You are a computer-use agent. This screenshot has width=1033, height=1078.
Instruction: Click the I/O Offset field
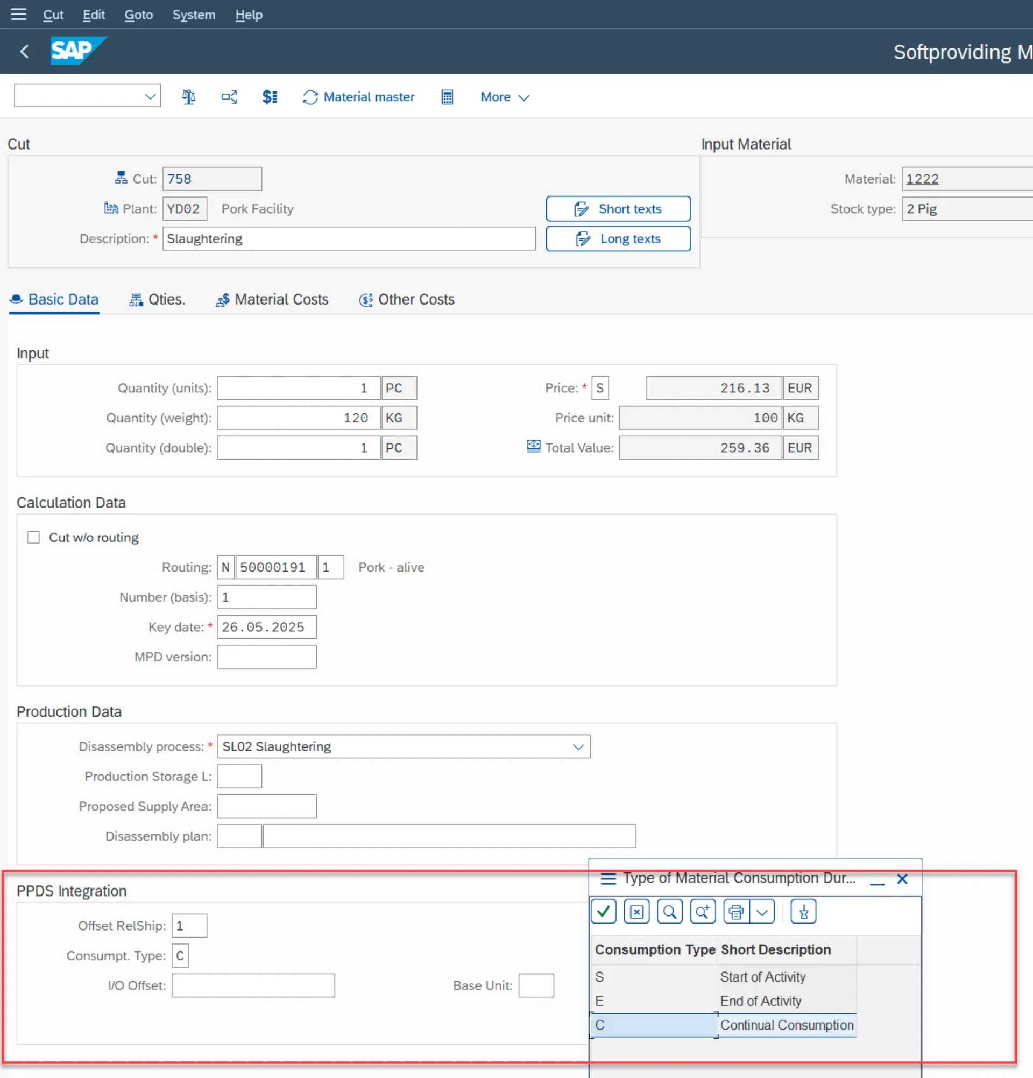pos(253,985)
